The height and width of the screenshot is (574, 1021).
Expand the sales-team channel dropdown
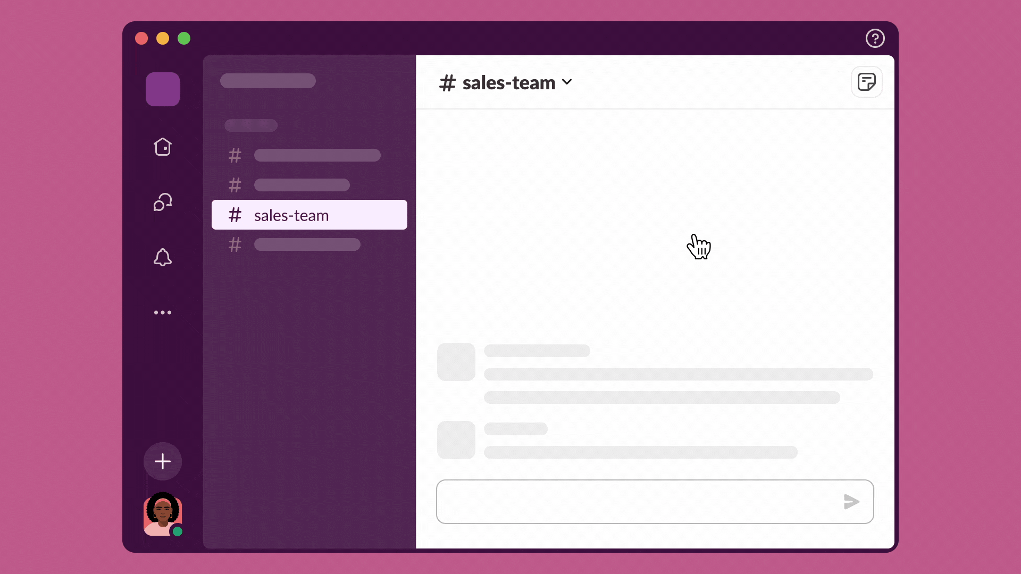pos(568,83)
